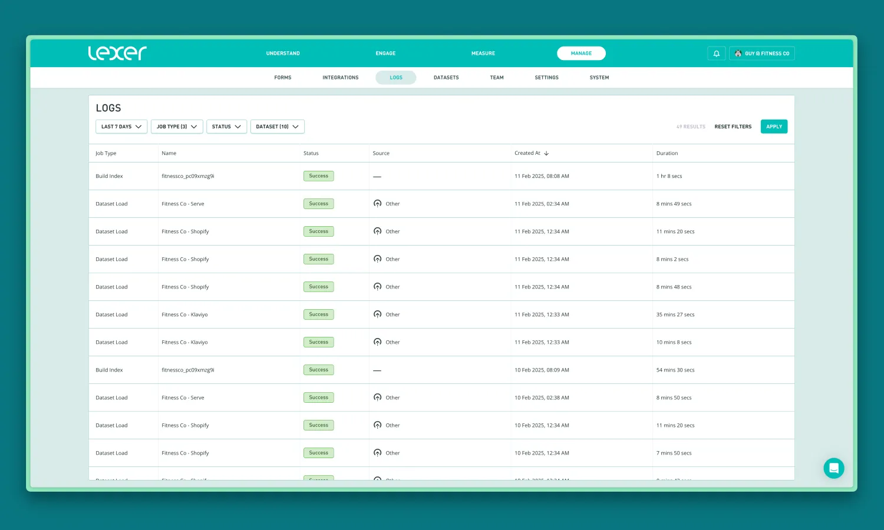Click fitnessco_pc09xmzg9i in 10 Feb row
The height and width of the screenshot is (530, 884).
(188, 370)
